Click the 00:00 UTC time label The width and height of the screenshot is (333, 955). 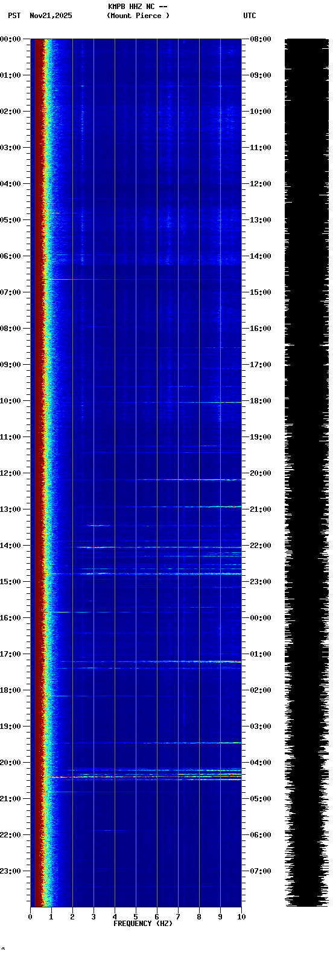[261, 618]
